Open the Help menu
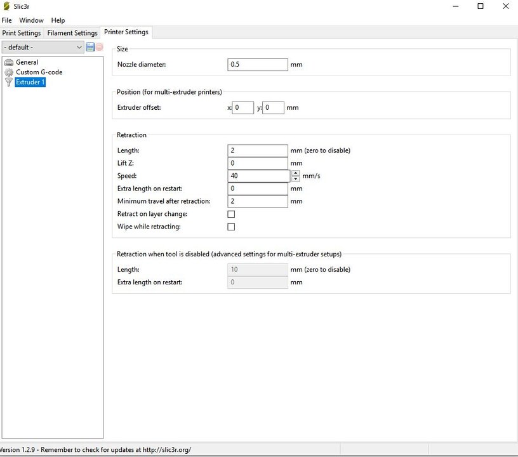The image size is (518, 457). click(58, 20)
